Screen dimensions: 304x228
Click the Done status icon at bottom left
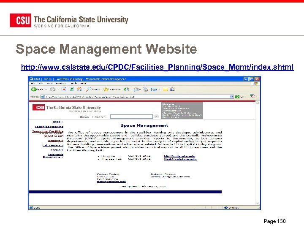pos(31,207)
